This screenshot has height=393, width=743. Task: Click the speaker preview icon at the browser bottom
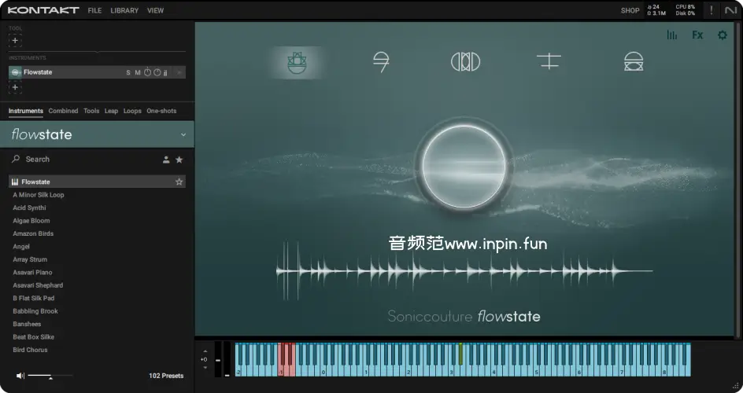click(20, 376)
